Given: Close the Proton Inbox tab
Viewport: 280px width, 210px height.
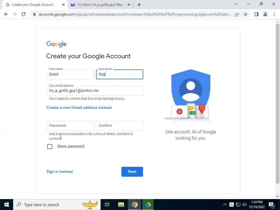Looking at the screenshot, I should click(129, 5).
